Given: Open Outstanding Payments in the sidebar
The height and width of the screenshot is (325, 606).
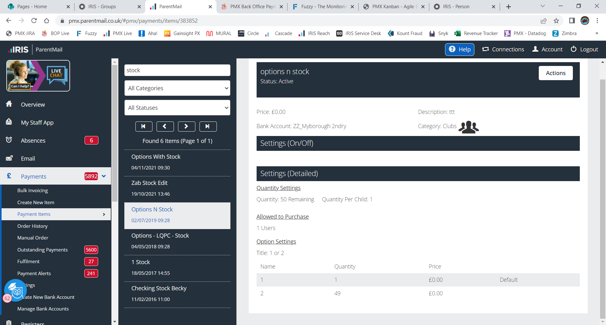Looking at the screenshot, I should (x=43, y=250).
